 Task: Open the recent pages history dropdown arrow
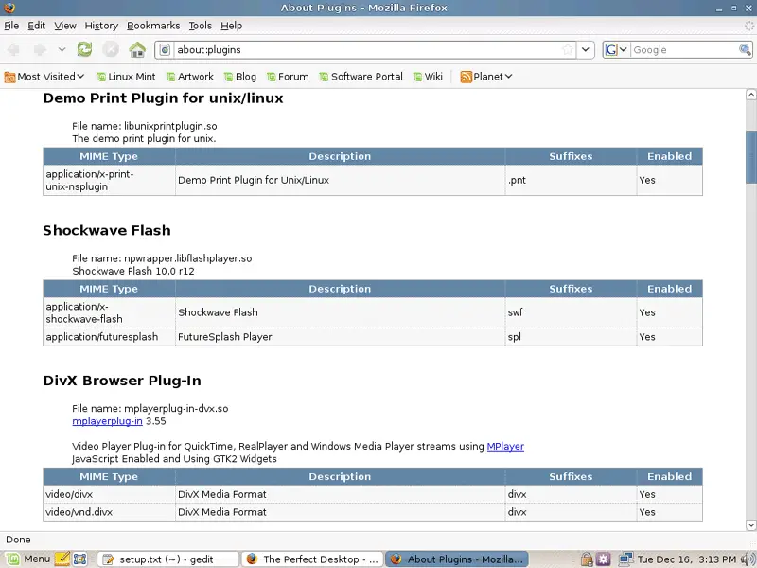(62, 49)
